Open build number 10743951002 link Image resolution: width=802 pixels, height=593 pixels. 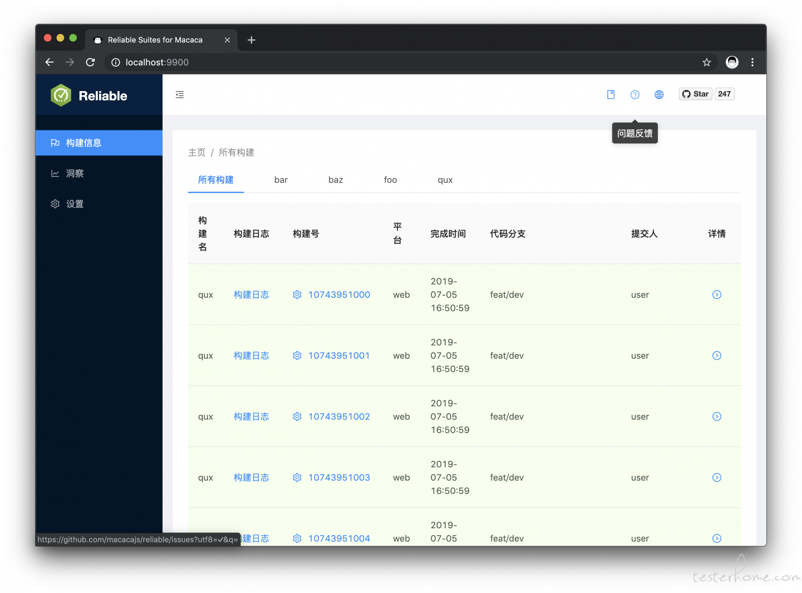click(x=339, y=417)
